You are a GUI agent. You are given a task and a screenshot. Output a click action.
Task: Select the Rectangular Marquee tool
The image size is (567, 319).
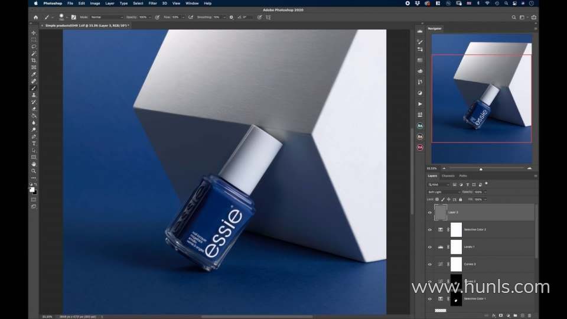34,40
